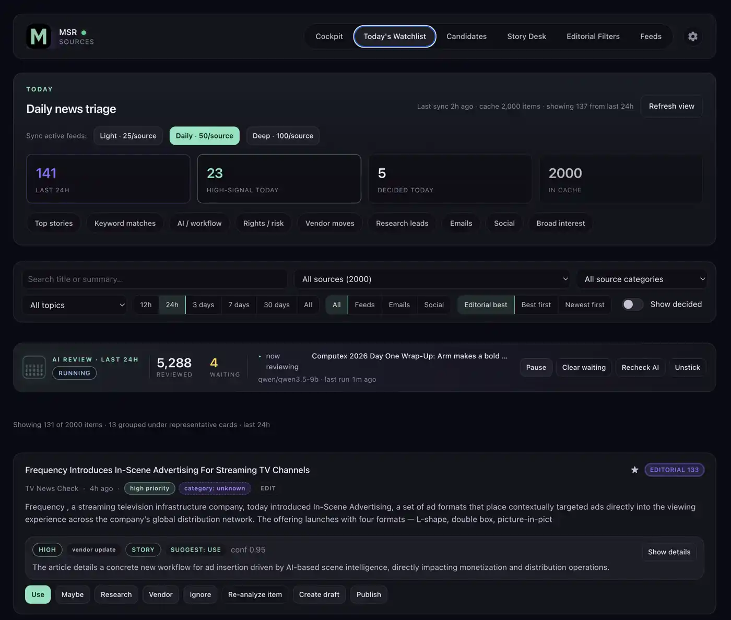Go to the Cockpit tab
Screen dimensions: 731x620
[329, 37]
